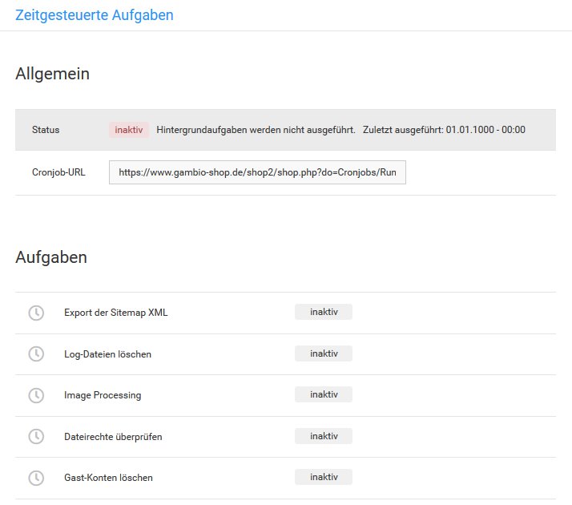The image size is (572, 505).
Task: Click the Cronjob-URL label
Action: point(58,172)
